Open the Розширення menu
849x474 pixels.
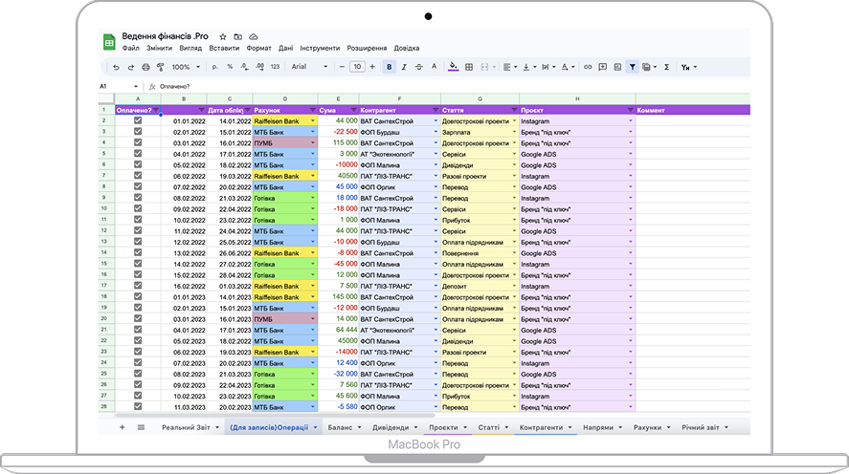367,48
